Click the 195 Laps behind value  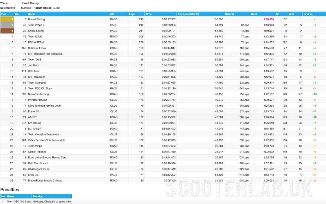(244, 180)
